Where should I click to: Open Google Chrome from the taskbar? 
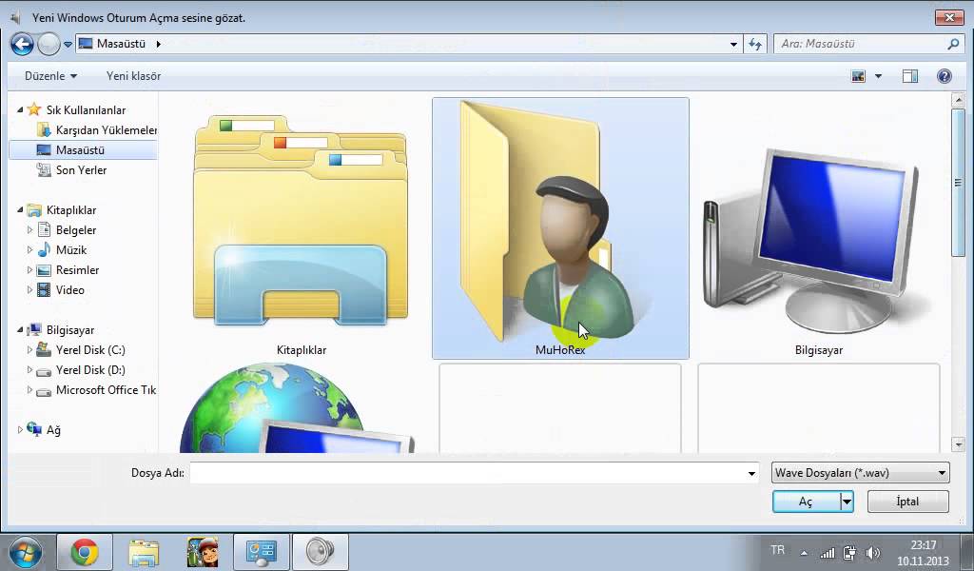85,552
